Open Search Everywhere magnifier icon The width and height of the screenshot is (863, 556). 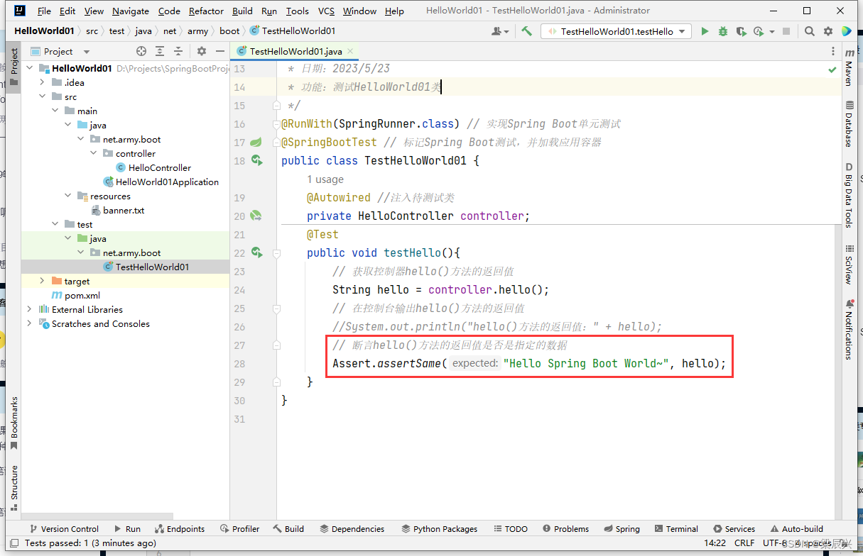810,31
